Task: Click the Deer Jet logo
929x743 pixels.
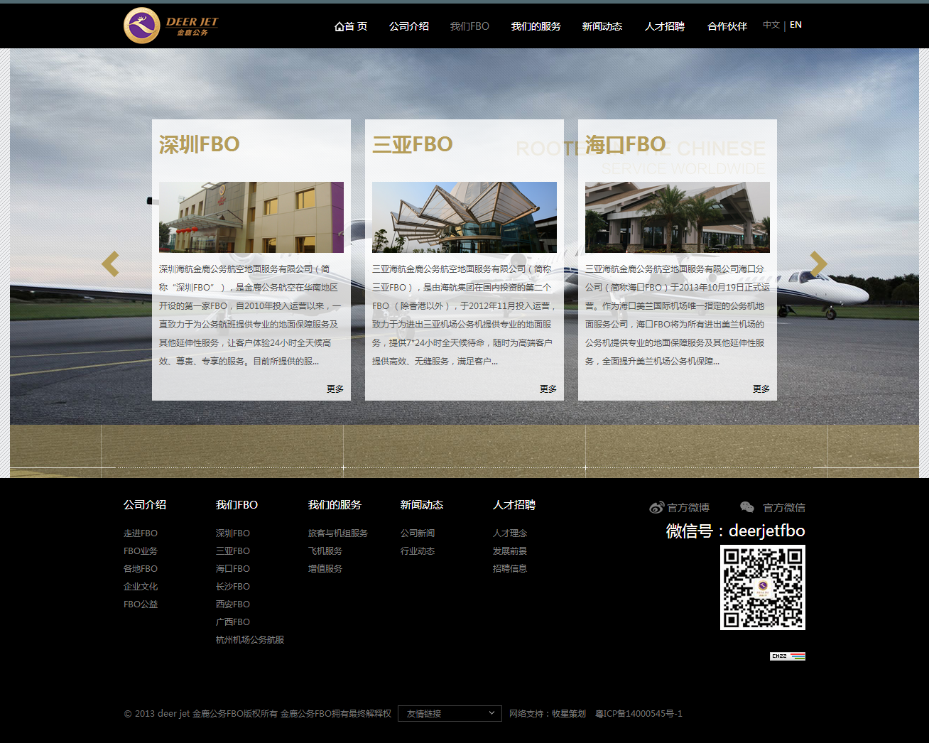Action: [x=171, y=26]
